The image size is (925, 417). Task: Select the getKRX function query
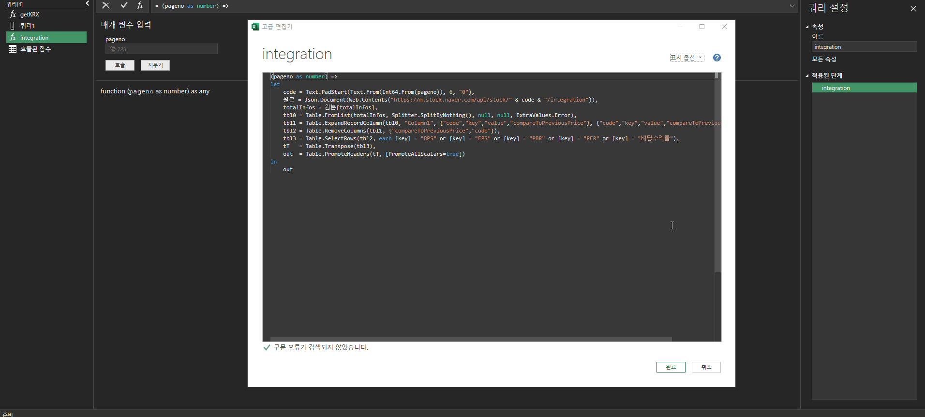(30, 15)
